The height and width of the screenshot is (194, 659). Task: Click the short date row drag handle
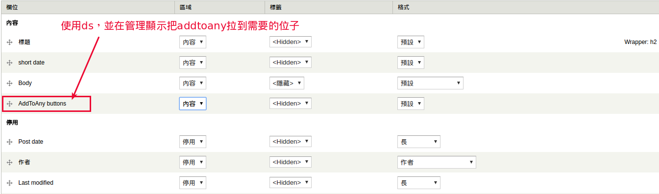9,63
